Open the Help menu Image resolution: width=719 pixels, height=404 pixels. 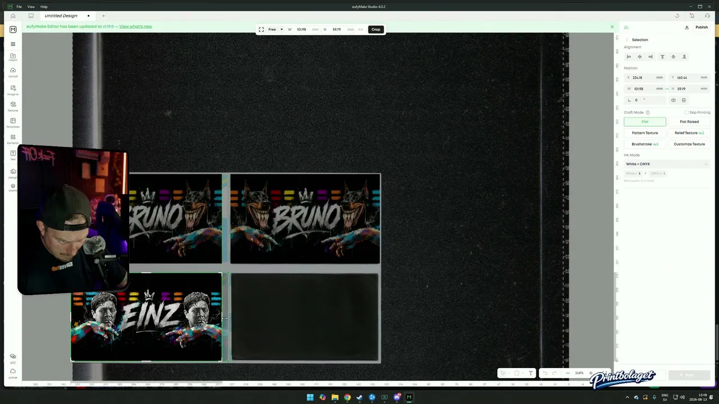pos(44,7)
